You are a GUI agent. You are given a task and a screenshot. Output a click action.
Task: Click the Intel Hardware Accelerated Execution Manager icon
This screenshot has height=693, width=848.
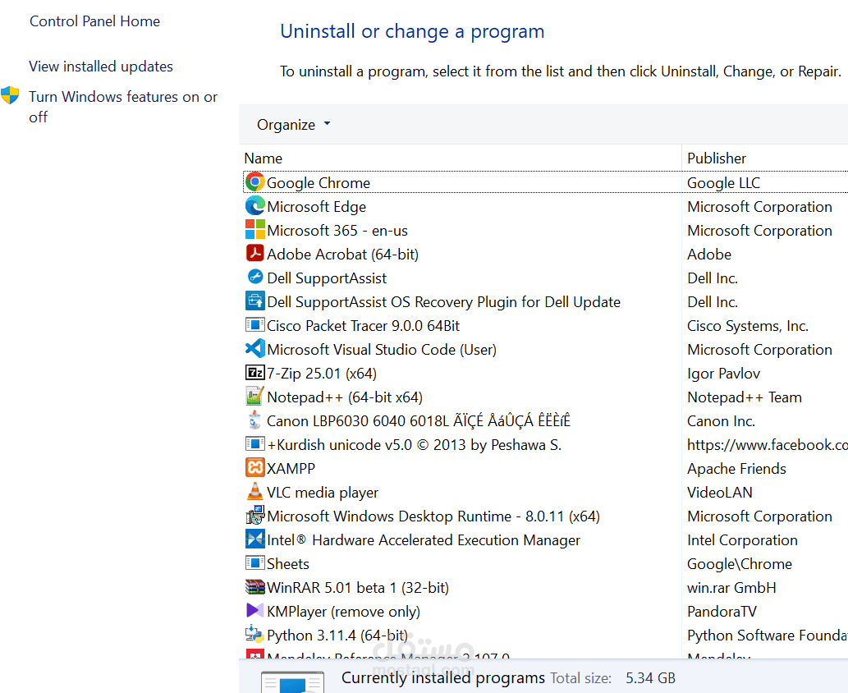(x=254, y=539)
